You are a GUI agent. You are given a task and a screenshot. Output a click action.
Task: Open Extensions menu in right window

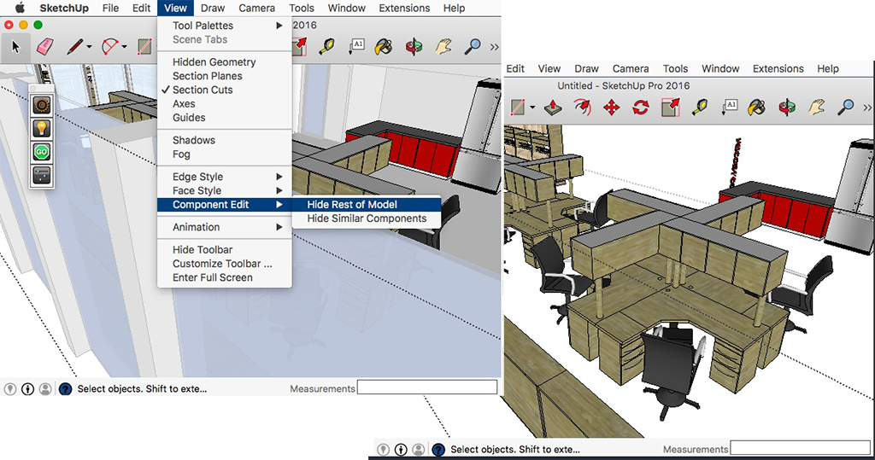778,68
